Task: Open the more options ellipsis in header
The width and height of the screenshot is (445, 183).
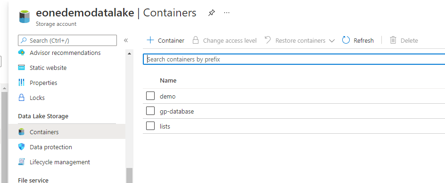Action: 226,13
